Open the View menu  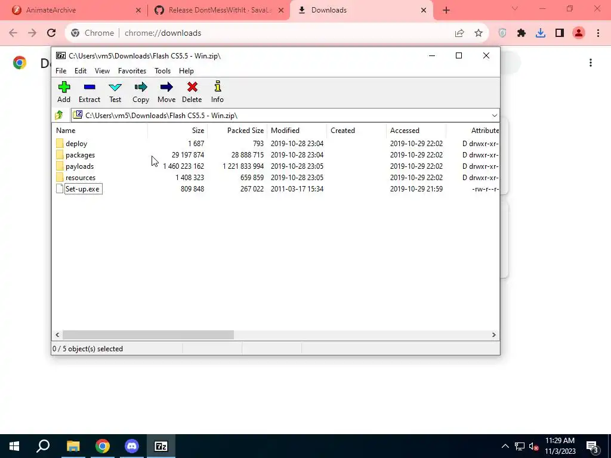[x=102, y=71]
